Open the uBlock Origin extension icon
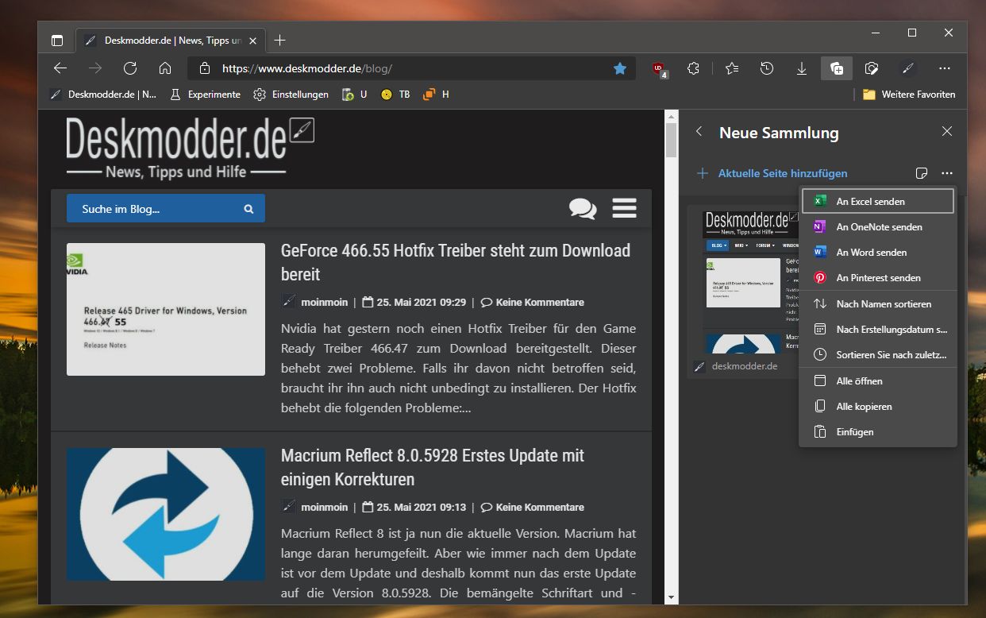 [x=659, y=69]
